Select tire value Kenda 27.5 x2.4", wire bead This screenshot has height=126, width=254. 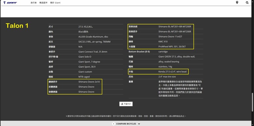[173, 71]
